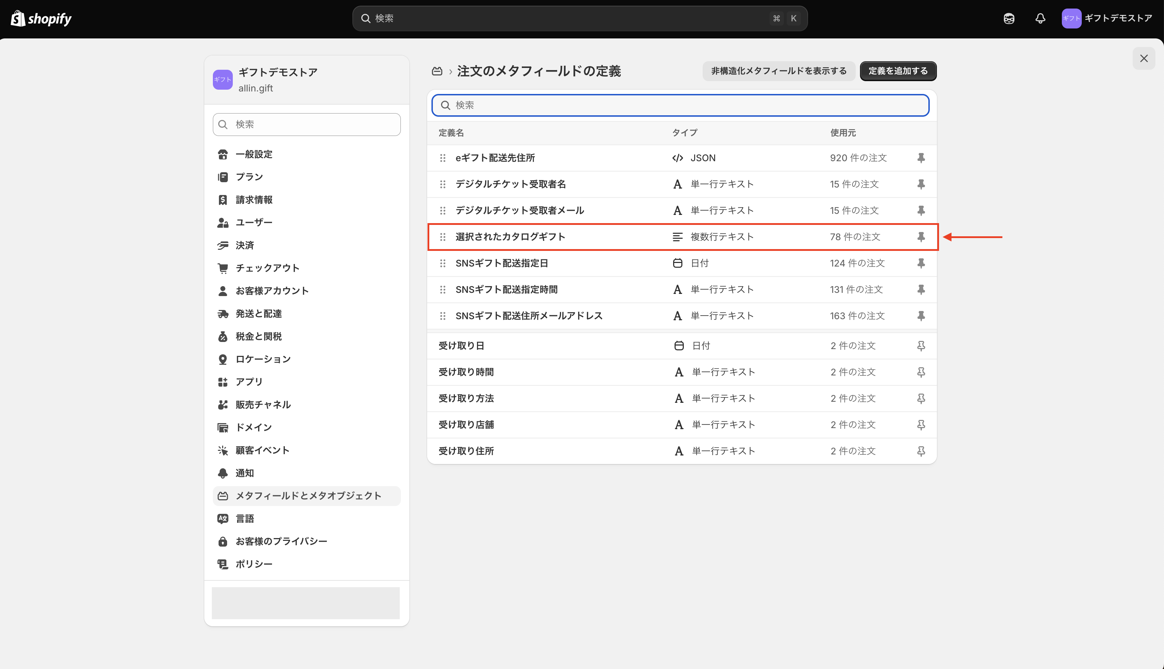Open お客様のプライバシー settings

[306, 541]
